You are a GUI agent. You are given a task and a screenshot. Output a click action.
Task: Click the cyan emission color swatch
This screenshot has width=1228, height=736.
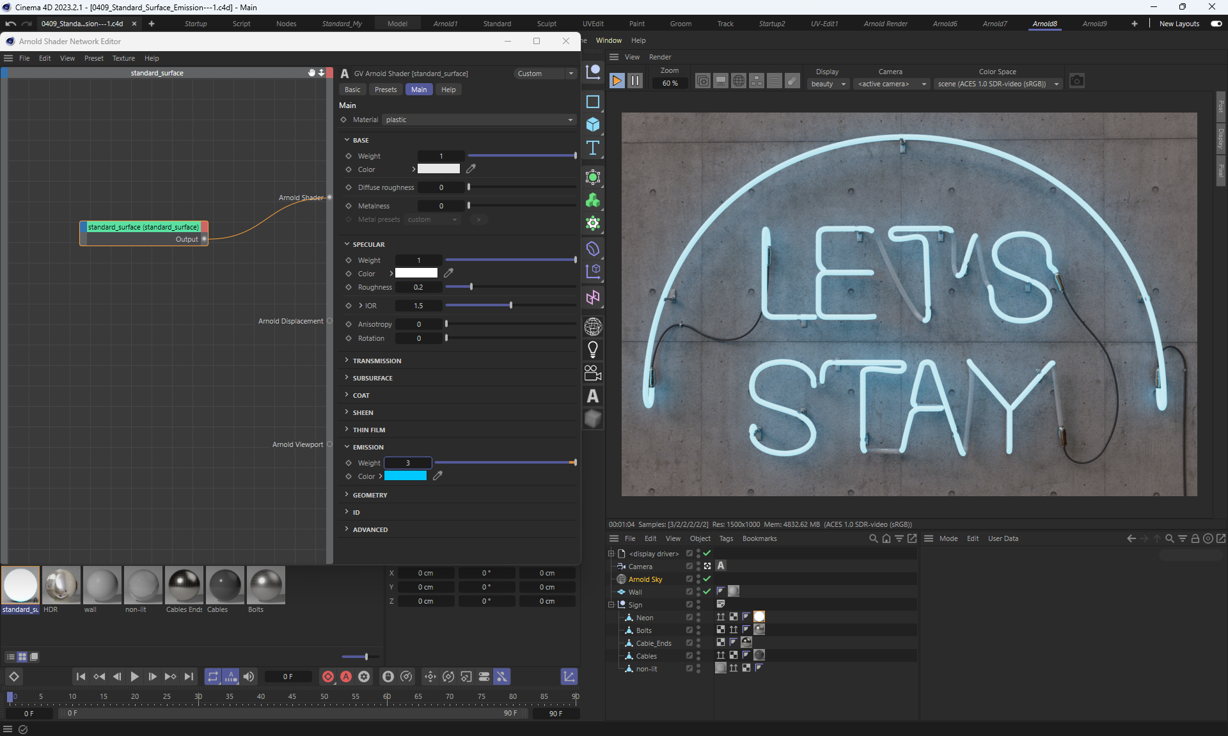(x=405, y=476)
